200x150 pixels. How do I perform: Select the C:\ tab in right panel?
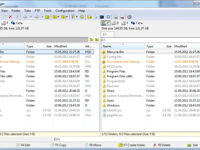(x=107, y=34)
